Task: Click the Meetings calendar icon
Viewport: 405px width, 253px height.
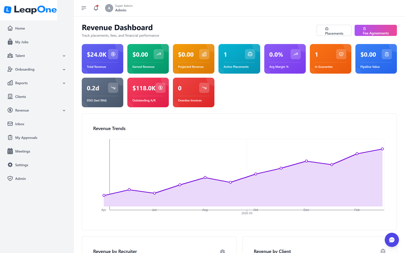Action: click(10, 151)
